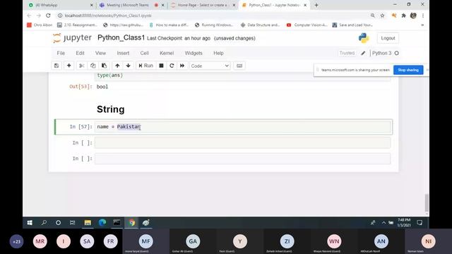The image size is (452, 254).
Task: Open the Windows notification center
Action: (x=420, y=223)
